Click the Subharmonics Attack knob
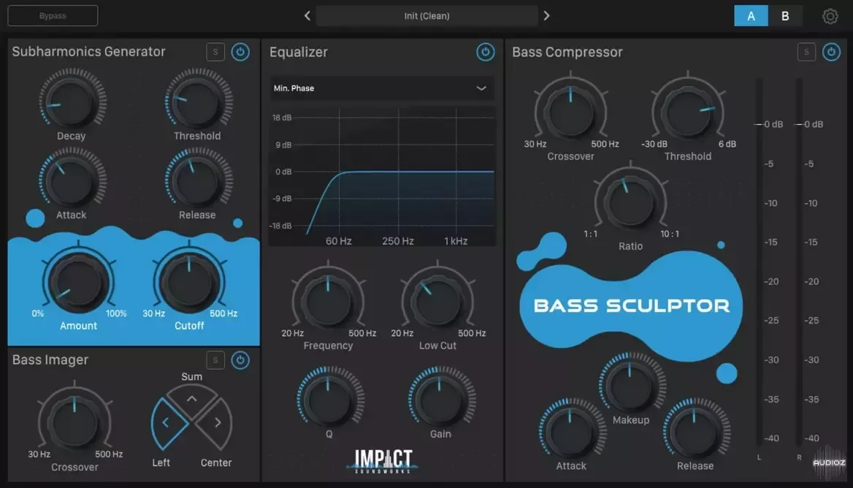The width and height of the screenshot is (853, 488). click(x=72, y=180)
